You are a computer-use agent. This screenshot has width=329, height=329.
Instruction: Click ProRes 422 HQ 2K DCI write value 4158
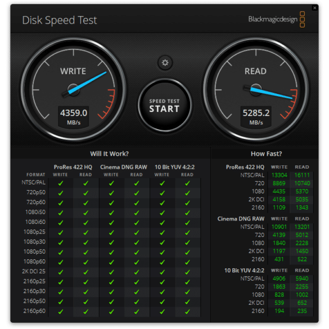coord(279,199)
